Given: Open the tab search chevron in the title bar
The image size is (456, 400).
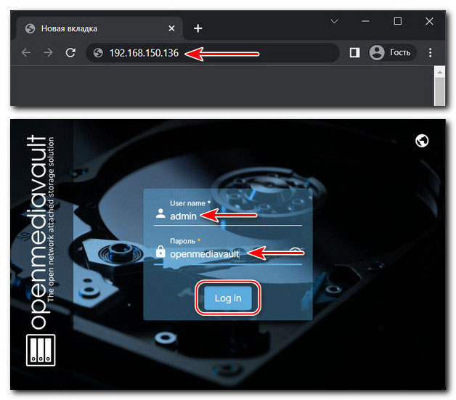Looking at the screenshot, I should (x=335, y=21).
